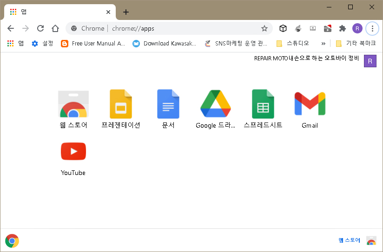Click the clapperboard extension with red hat
Screen dimensions: 383x252
pyautogui.click(x=328, y=28)
